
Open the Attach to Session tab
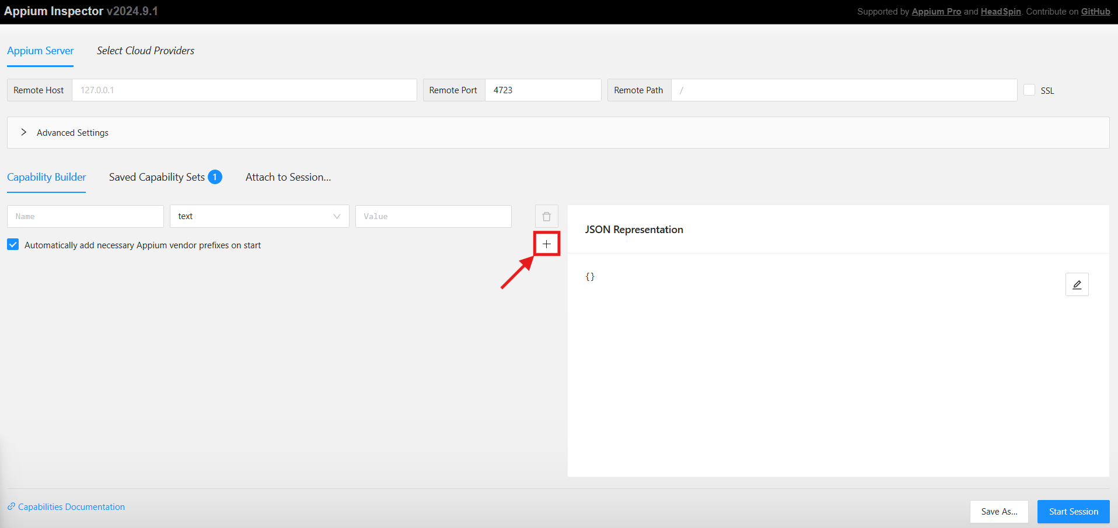point(288,177)
